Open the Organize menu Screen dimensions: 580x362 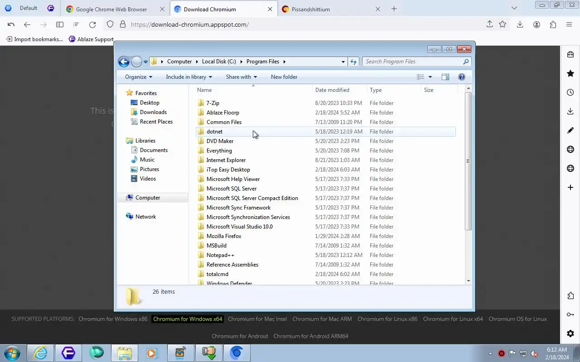pos(139,77)
